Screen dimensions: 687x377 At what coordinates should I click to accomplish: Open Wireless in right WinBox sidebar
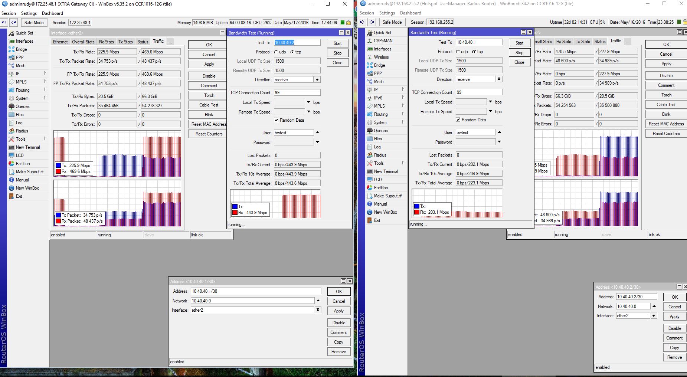pyautogui.click(x=381, y=57)
